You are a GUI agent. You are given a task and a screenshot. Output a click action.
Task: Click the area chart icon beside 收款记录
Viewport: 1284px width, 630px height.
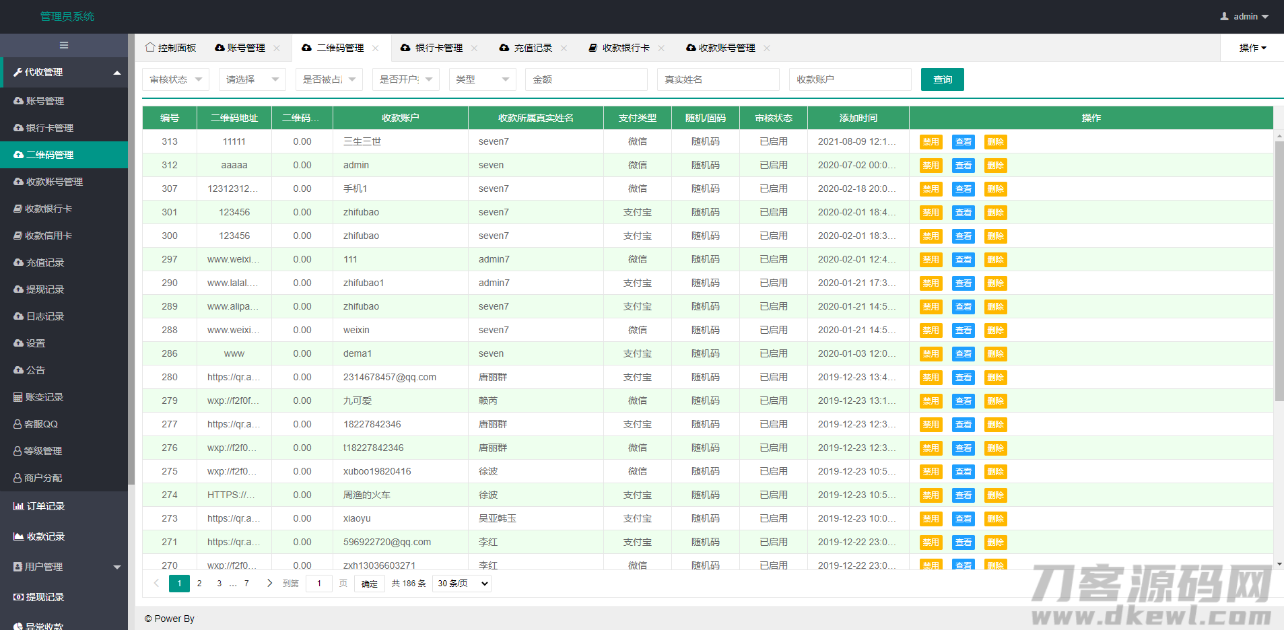(18, 536)
